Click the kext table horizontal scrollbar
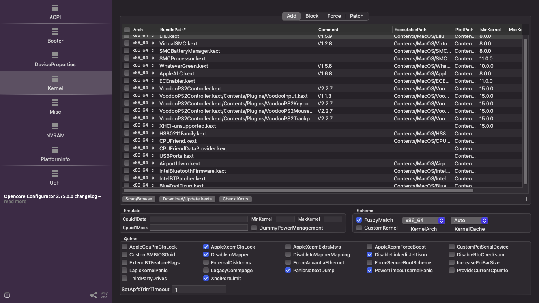 pos(298,191)
